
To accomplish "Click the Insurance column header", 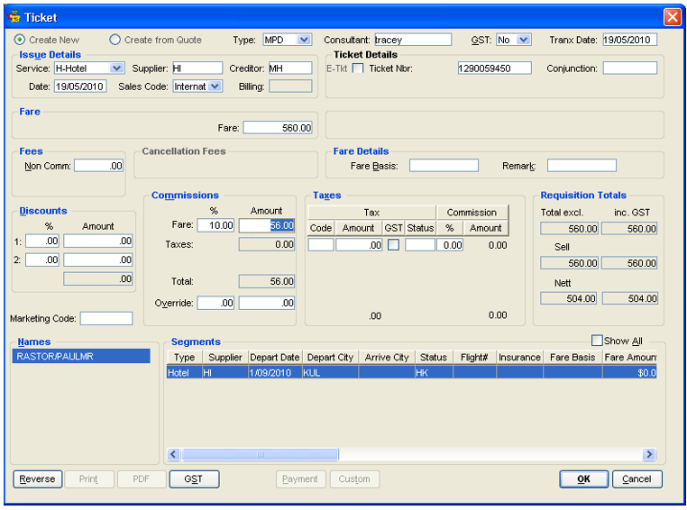I will pyautogui.click(x=519, y=357).
